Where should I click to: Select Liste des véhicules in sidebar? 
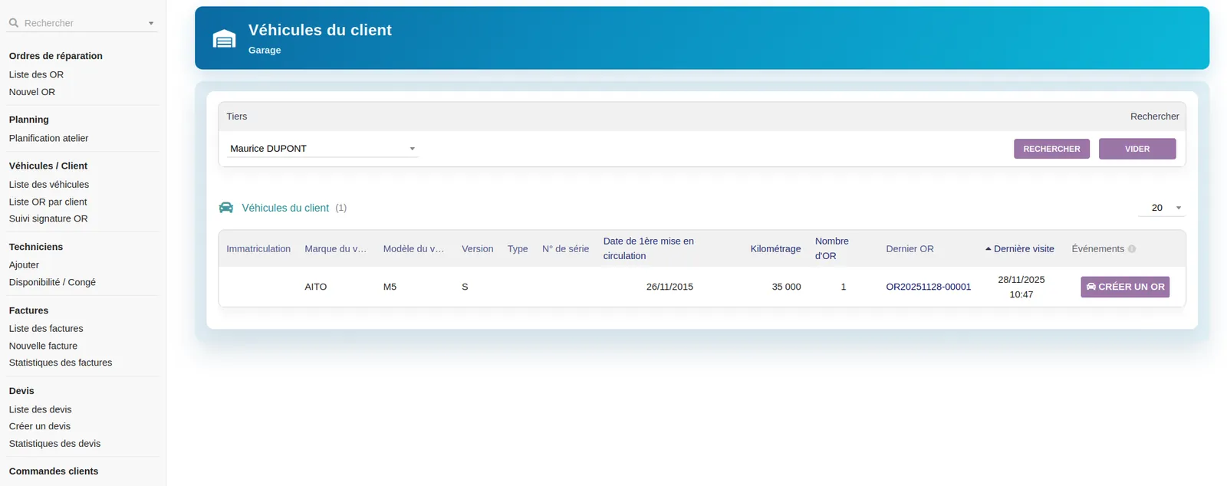[x=49, y=185]
